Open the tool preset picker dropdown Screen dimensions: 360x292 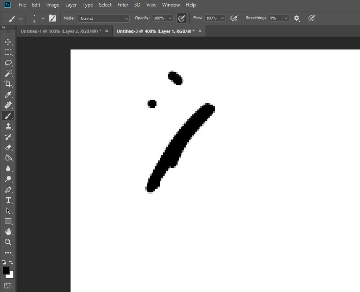20,19
